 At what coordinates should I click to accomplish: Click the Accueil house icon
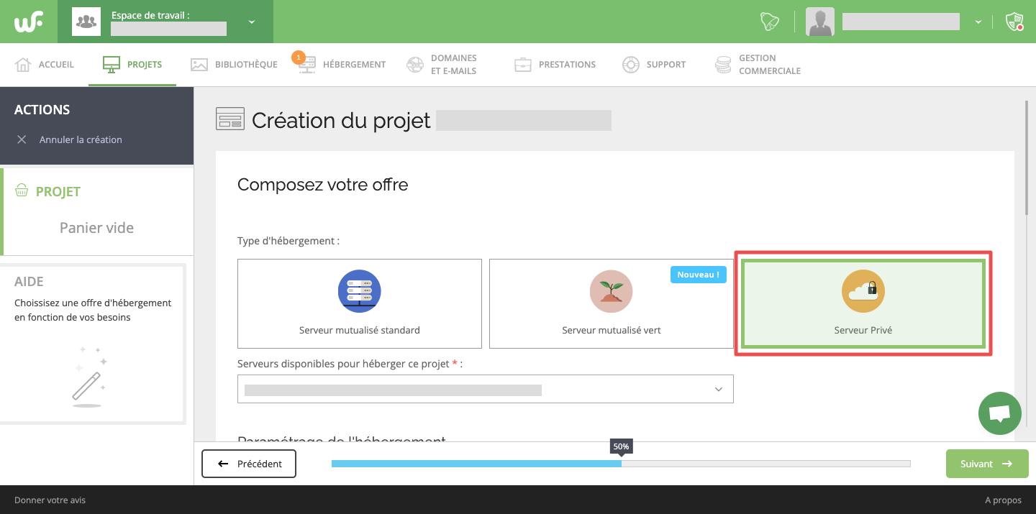click(23, 65)
